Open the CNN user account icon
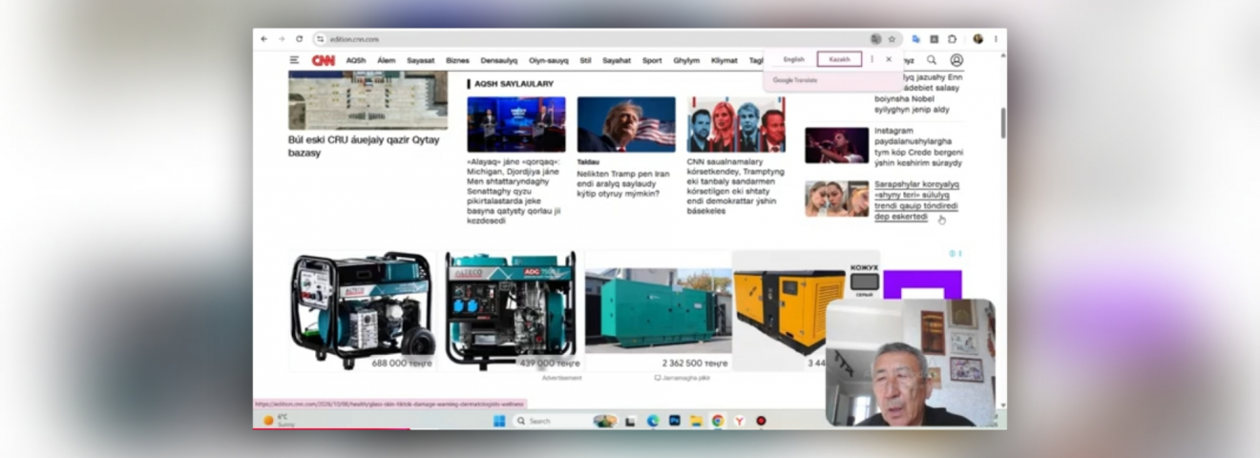 click(956, 60)
